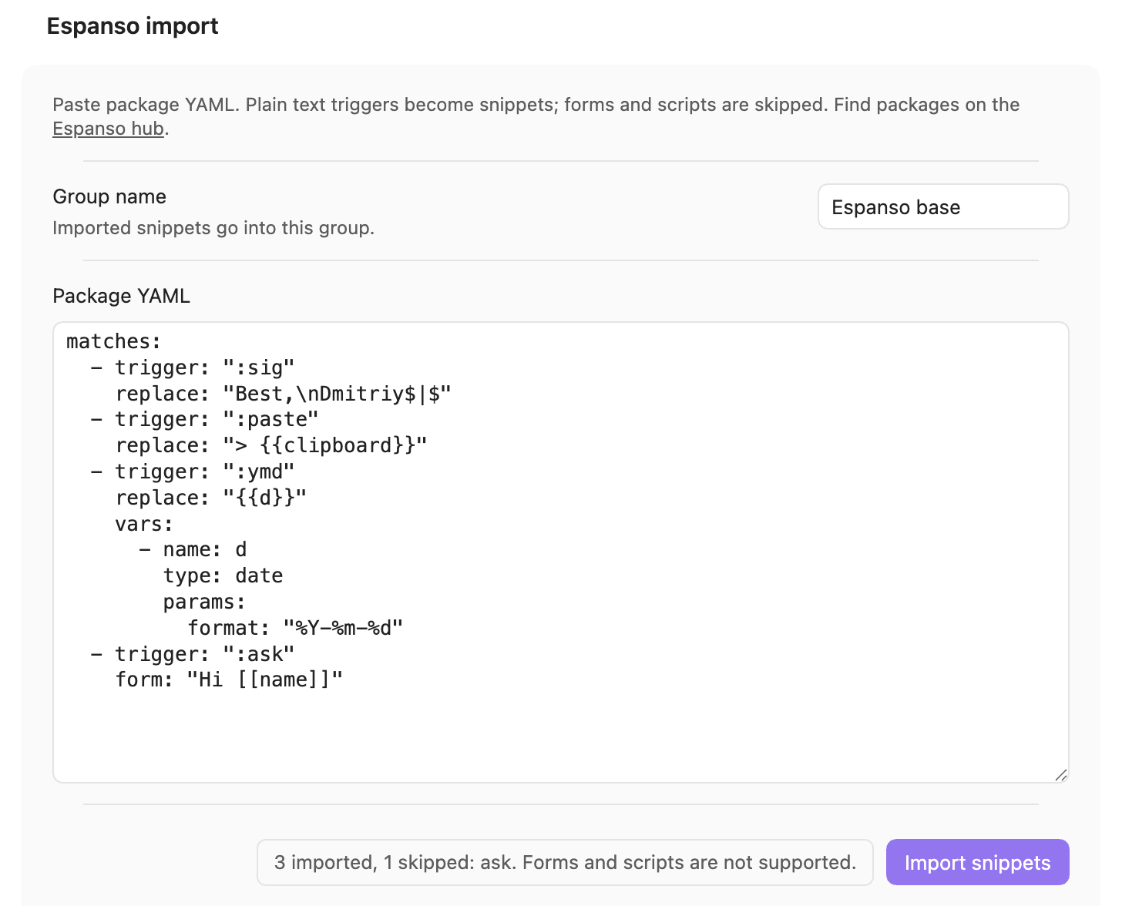Click the '{{d}}' replace line
This screenshot has height=906, width=1122.
pos(211,498)
